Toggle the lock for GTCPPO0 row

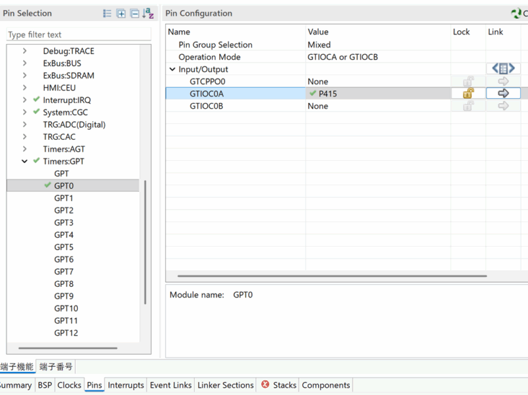pyautogui.click(x=469, y=81)
